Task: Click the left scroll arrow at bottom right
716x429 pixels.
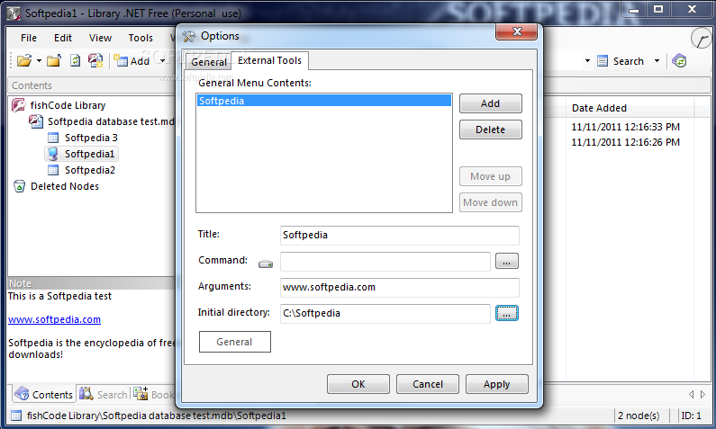Action: [x=691, y=394]
